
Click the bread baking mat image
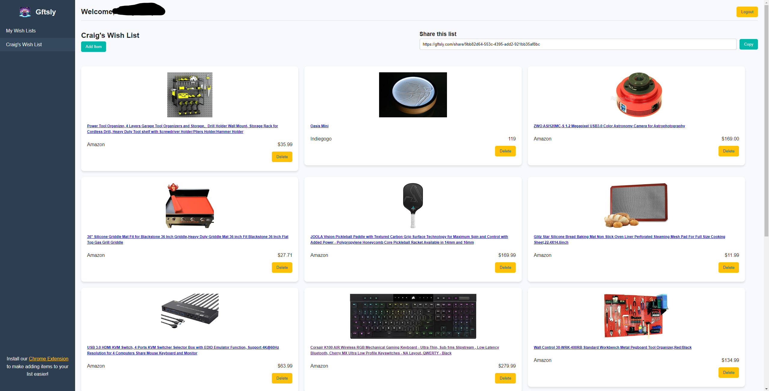pos(636,206)
